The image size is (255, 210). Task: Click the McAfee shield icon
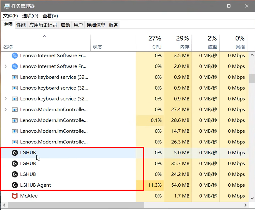(x=15, y=196)
